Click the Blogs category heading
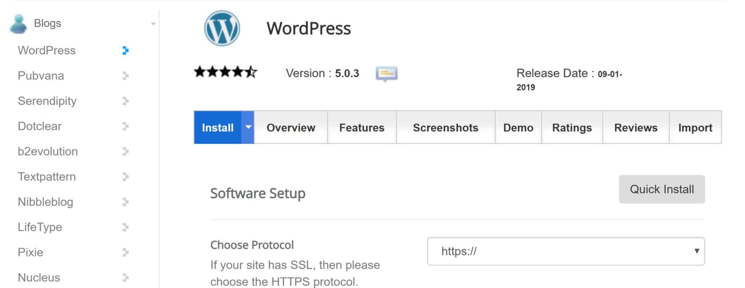Image resolution: width=745 pixels, height=288 pixels. (47, 23)
